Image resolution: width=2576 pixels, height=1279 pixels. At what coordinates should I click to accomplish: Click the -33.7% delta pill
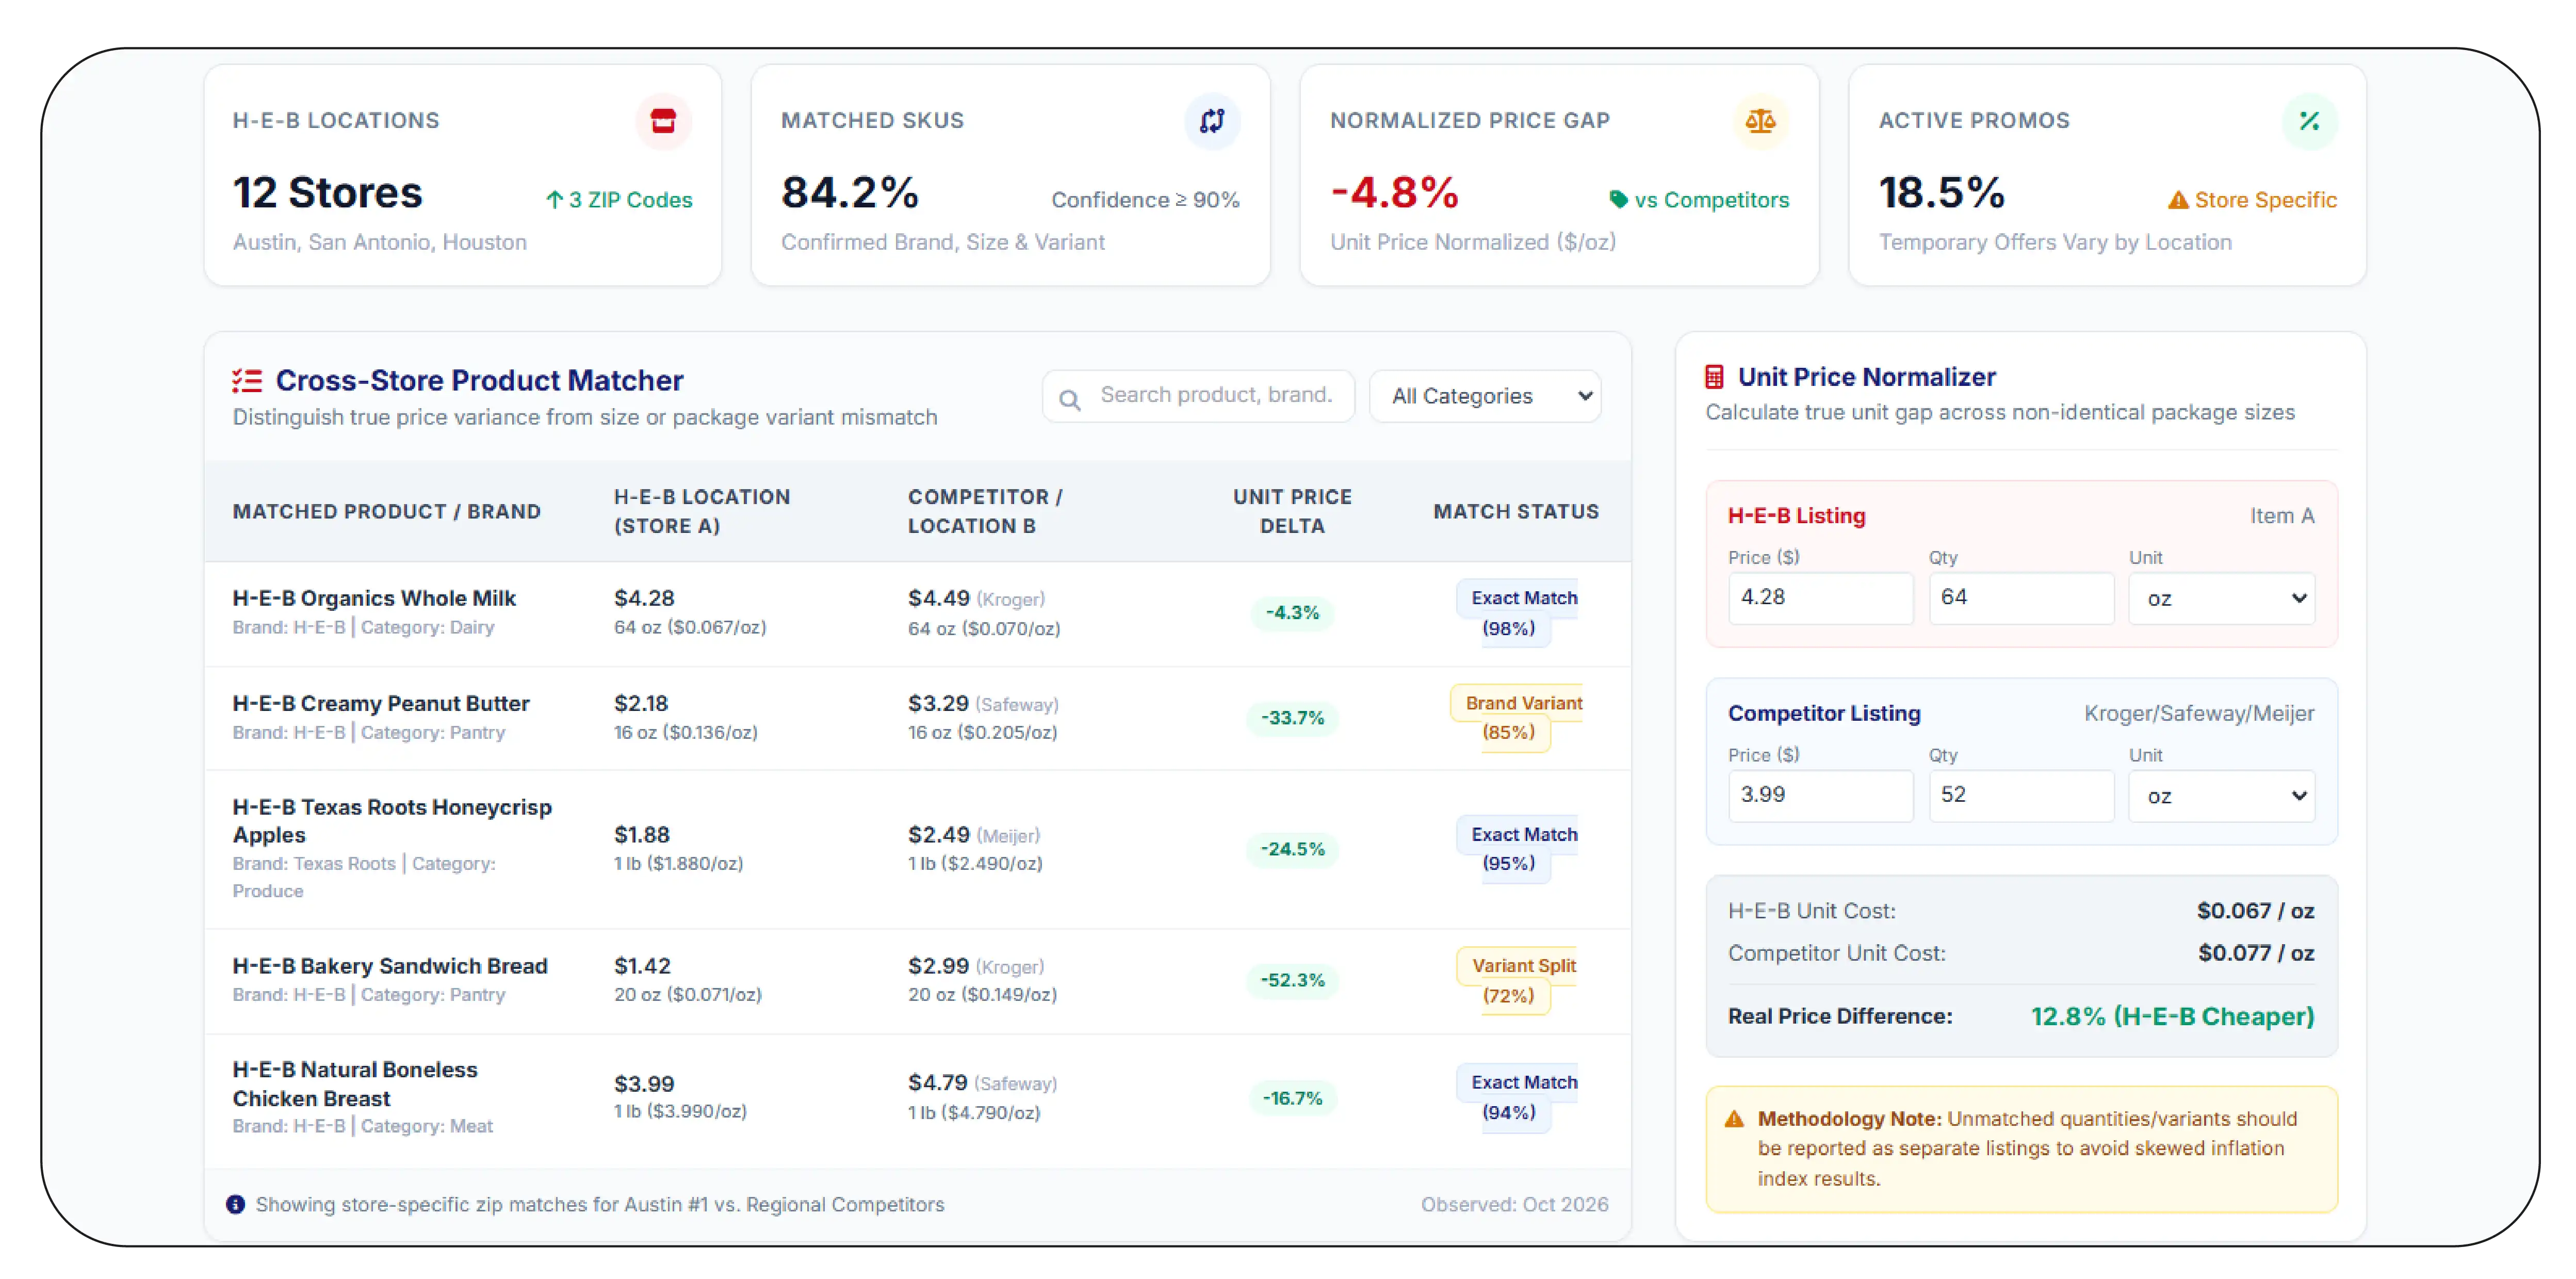coord(1292,718)
